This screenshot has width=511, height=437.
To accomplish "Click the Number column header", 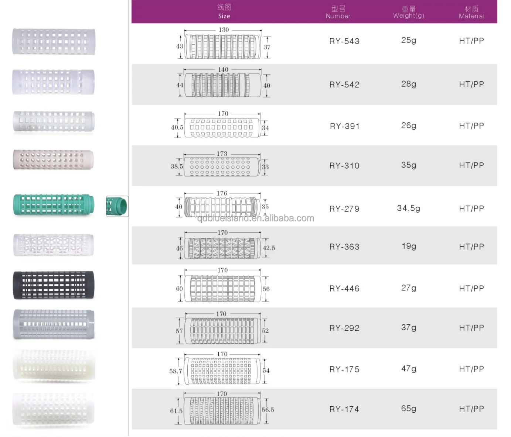I will (x=338, y=12).
